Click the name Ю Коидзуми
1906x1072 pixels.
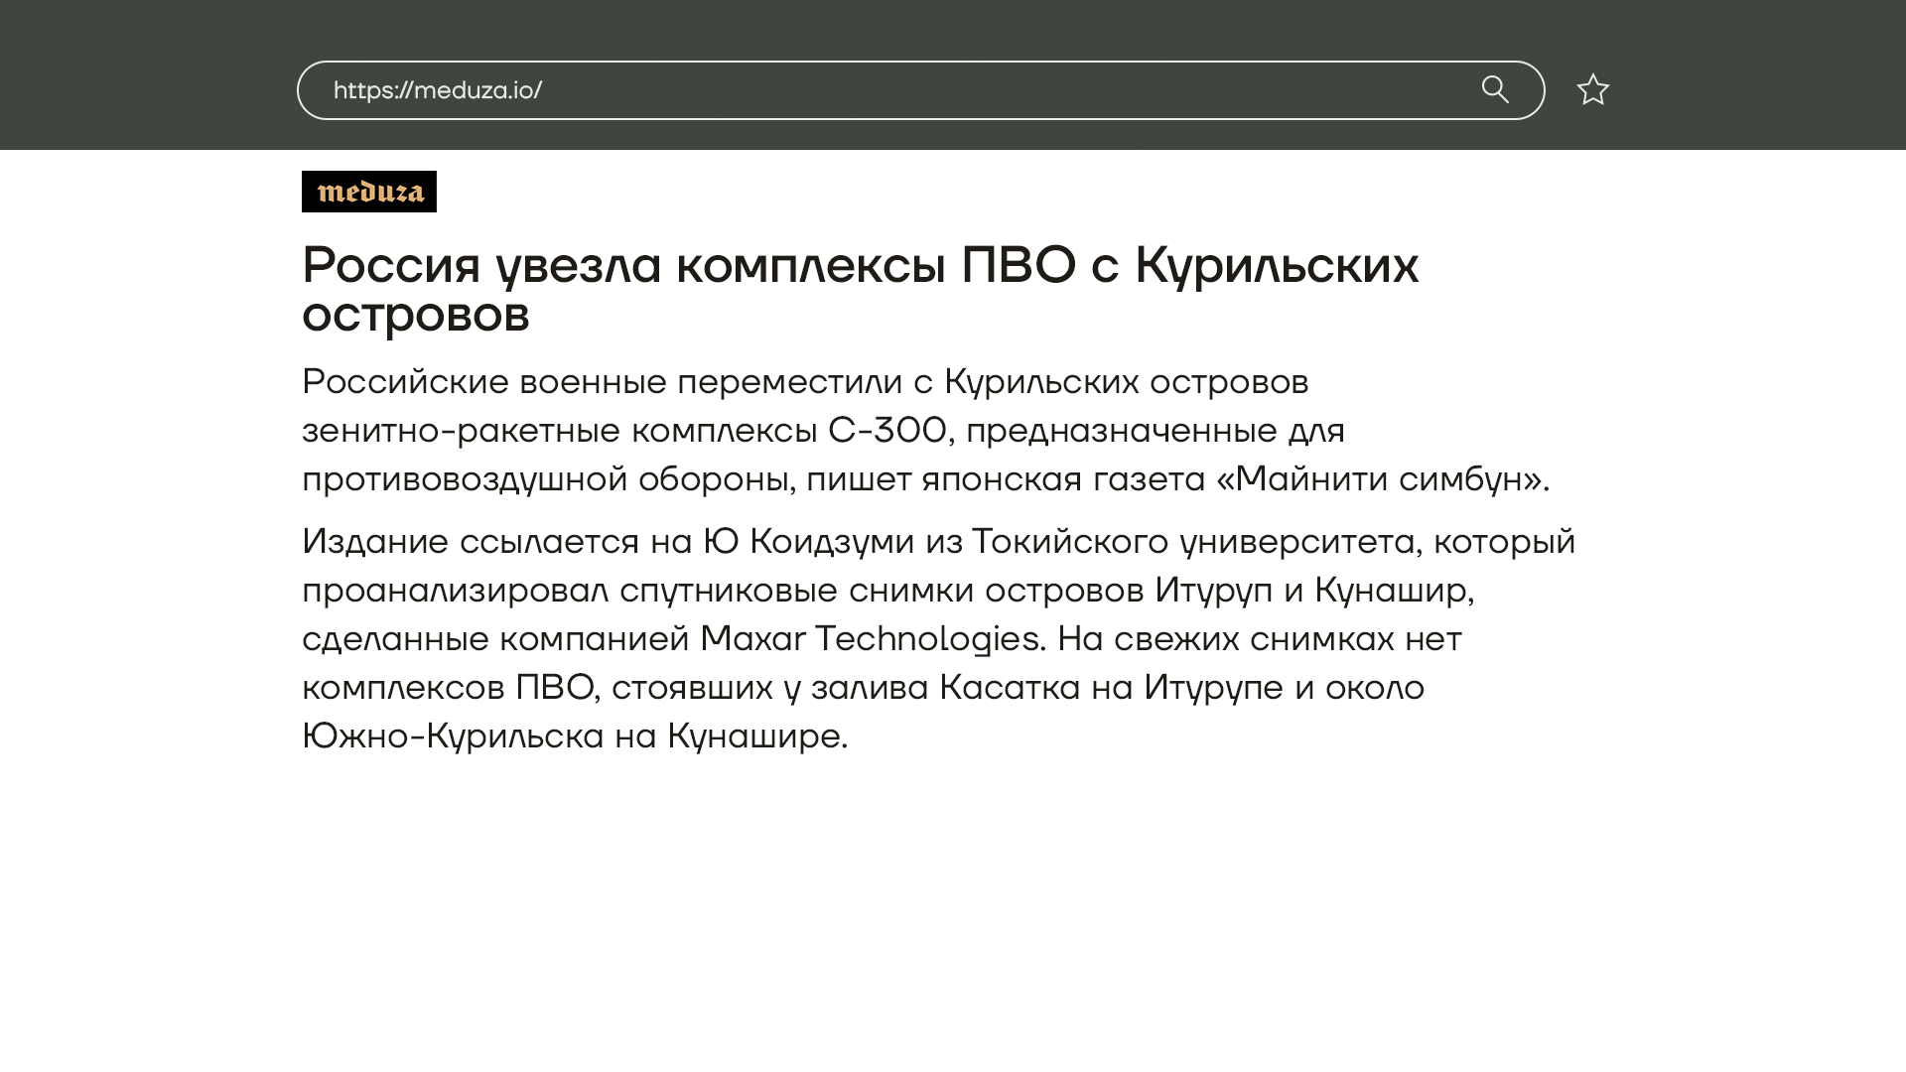coord(808,542)
